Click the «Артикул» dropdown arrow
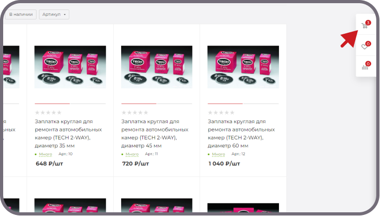The width and height of the screenshot is (380, 216). (x=65, y=15)
